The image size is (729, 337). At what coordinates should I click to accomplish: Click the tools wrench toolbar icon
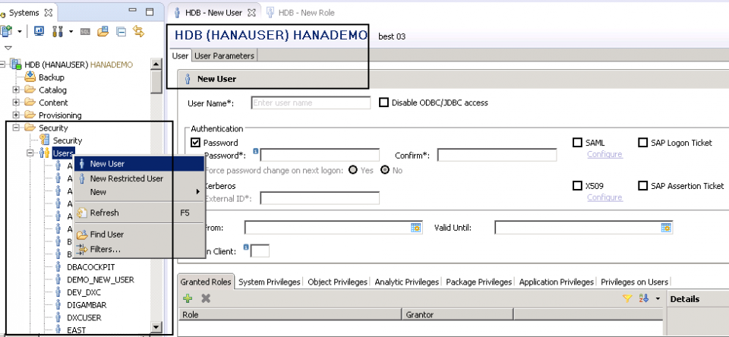tap(58, 31)
